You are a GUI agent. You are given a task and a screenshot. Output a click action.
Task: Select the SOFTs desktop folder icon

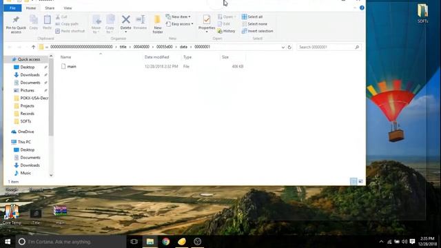tap(422, 14)
